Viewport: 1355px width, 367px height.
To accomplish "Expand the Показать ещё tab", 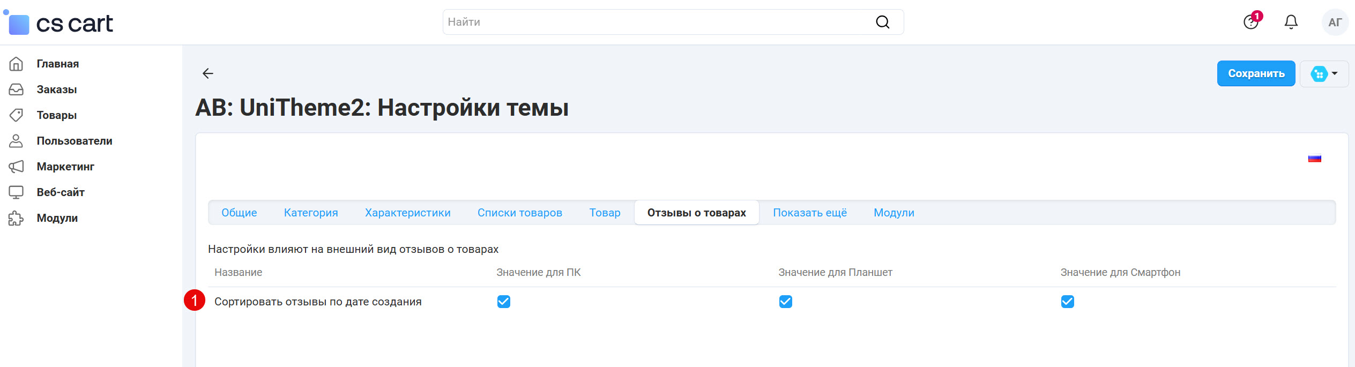I will (x=809, y=213).
